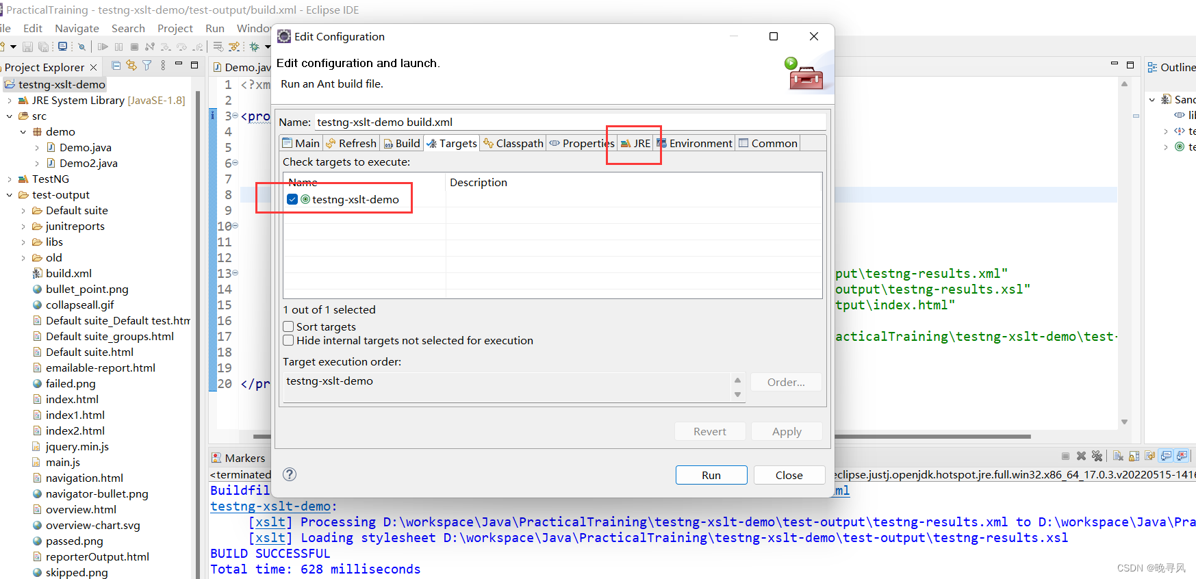Toggle console Word Wrap icon

click(1149, 456)
